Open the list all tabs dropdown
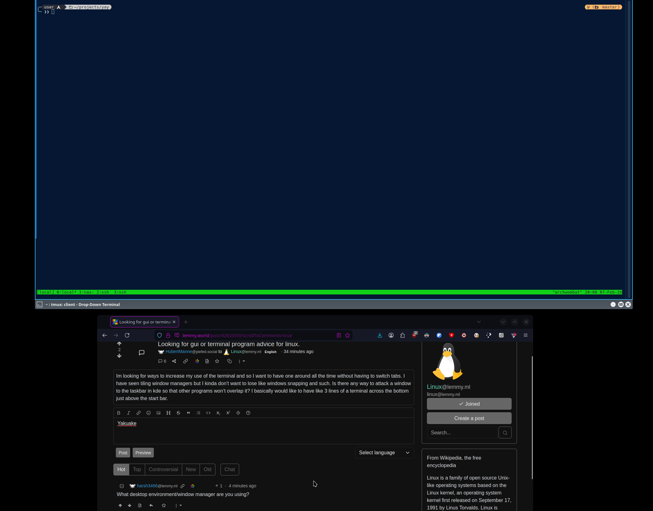The height and width of the screenshot is (511, 653). point(479,322)
